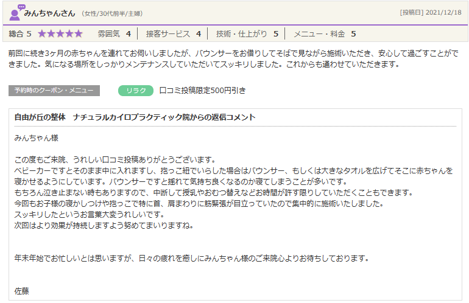Click the green リラク badge
The width and height of the screenshot is (469, 303).
click(135, 91)
